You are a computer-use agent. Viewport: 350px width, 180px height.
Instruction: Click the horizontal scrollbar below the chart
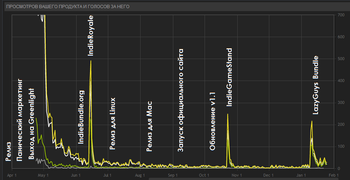pyautogui.click(x=249, y=179)
